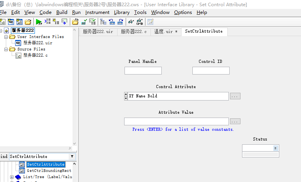Click the grayed edit panel pencil icon

click(150, 22)
